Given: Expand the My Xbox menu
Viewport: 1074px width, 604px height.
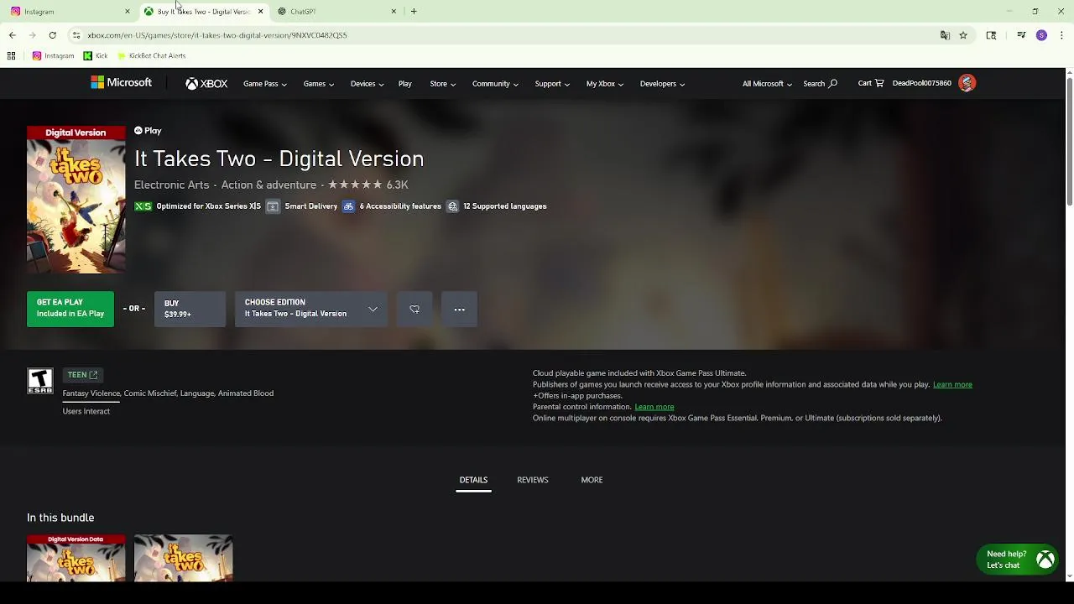Looking at the screenshot, I should (x=605, y=84).
